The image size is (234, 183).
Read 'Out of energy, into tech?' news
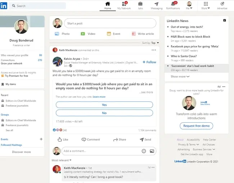click(x=187, y=27)
